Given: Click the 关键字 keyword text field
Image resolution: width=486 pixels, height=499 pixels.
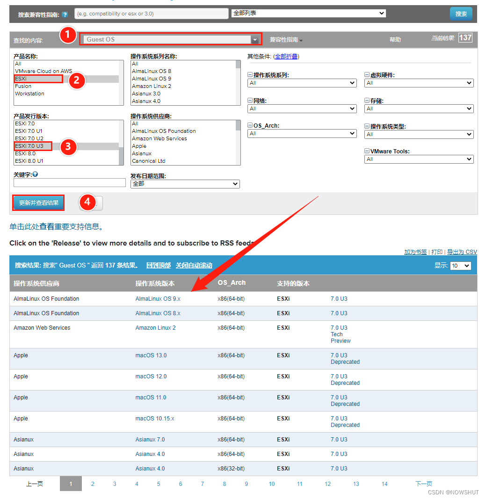Looking at the screenshot, I should 69,183.
